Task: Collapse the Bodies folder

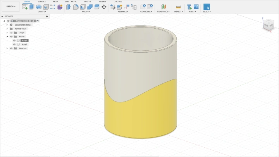Action: point(7,36)
